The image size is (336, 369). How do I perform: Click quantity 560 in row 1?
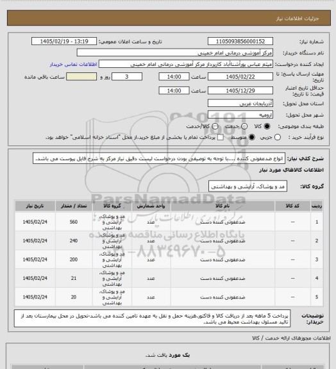tap(74, 222)
